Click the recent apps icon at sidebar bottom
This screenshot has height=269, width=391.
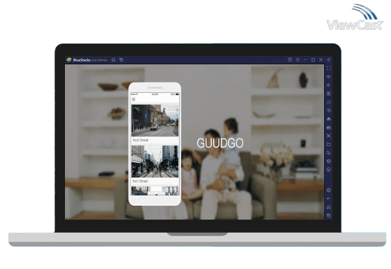click(x=329, y=215)
